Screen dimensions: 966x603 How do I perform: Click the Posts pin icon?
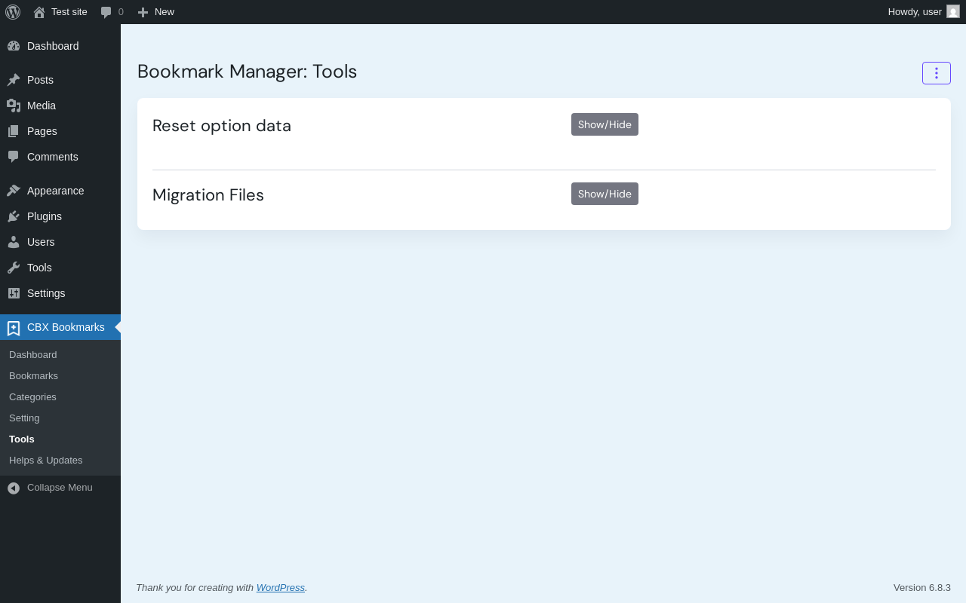click(14, 80)
